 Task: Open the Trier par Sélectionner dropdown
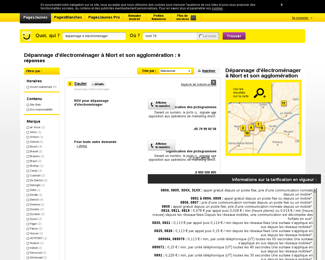coord(175,71)
